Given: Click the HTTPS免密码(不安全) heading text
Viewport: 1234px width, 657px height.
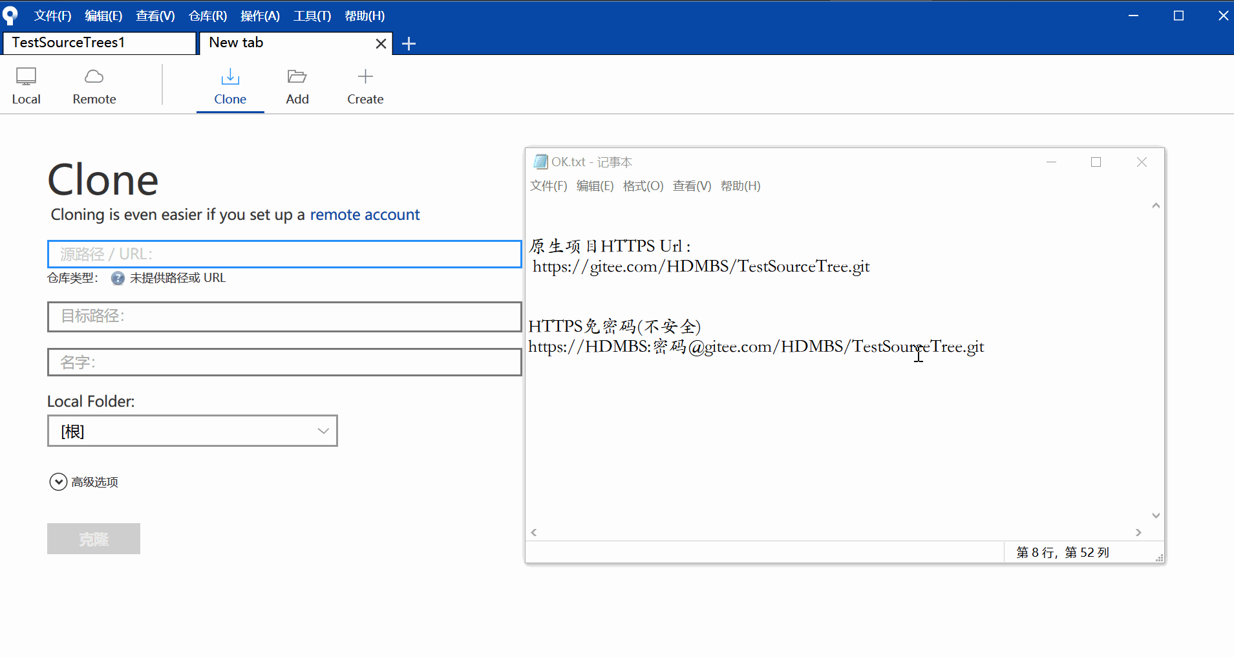Looking at the screenshot, I should click(615, 327).
